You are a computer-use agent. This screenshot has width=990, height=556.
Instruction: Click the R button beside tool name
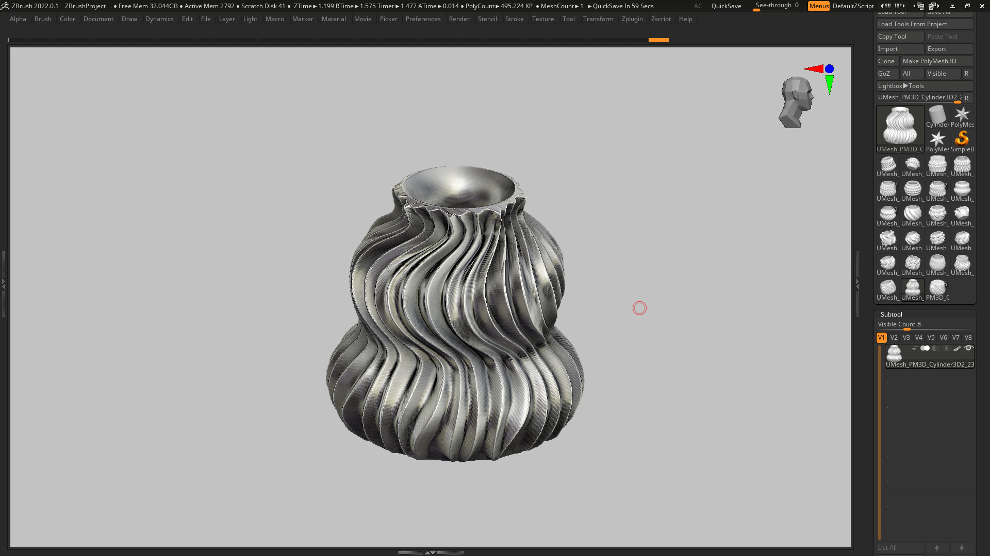(x=967, y=98)
